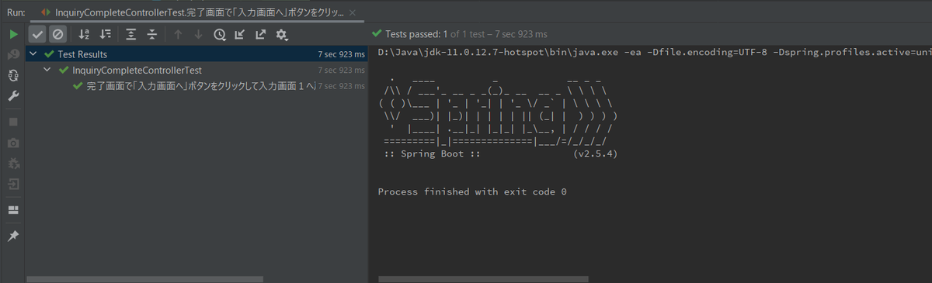
Task: Sort test results alphabetically
Action: tap(84, 34)
